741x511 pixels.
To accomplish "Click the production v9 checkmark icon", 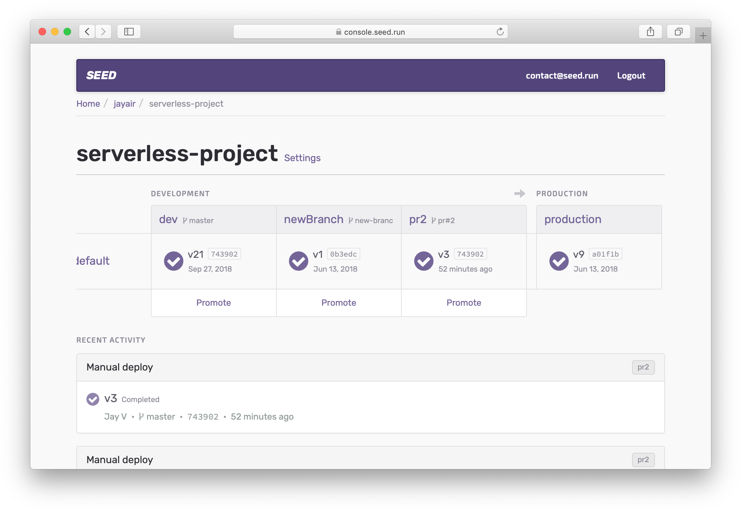I will 559,261.
